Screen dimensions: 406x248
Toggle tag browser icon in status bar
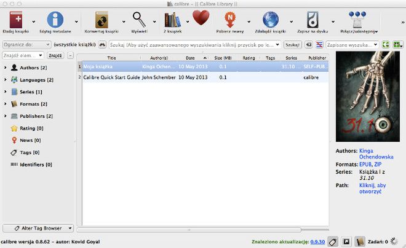pos(333,242)
